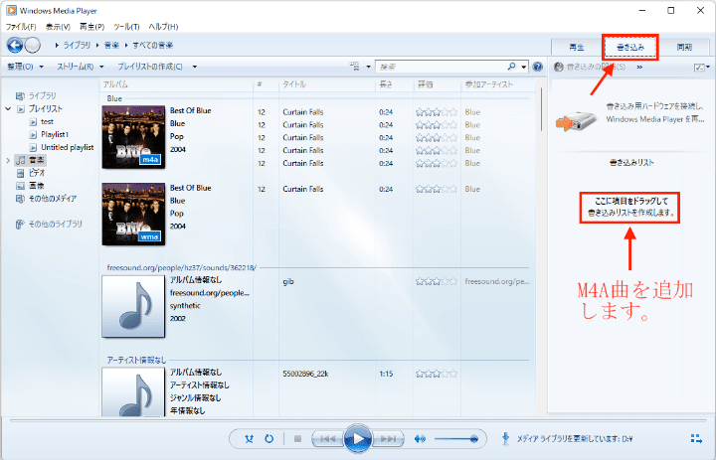Sort by the タイトル column header
This screenshot has height=460, width=716.
(x=327, y=84)
